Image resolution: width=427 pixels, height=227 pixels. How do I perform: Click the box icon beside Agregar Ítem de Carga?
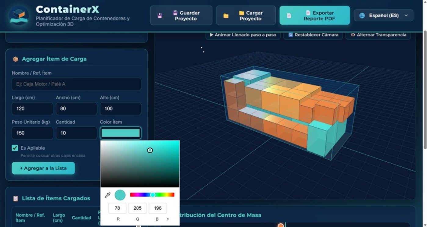pos(15,59)
